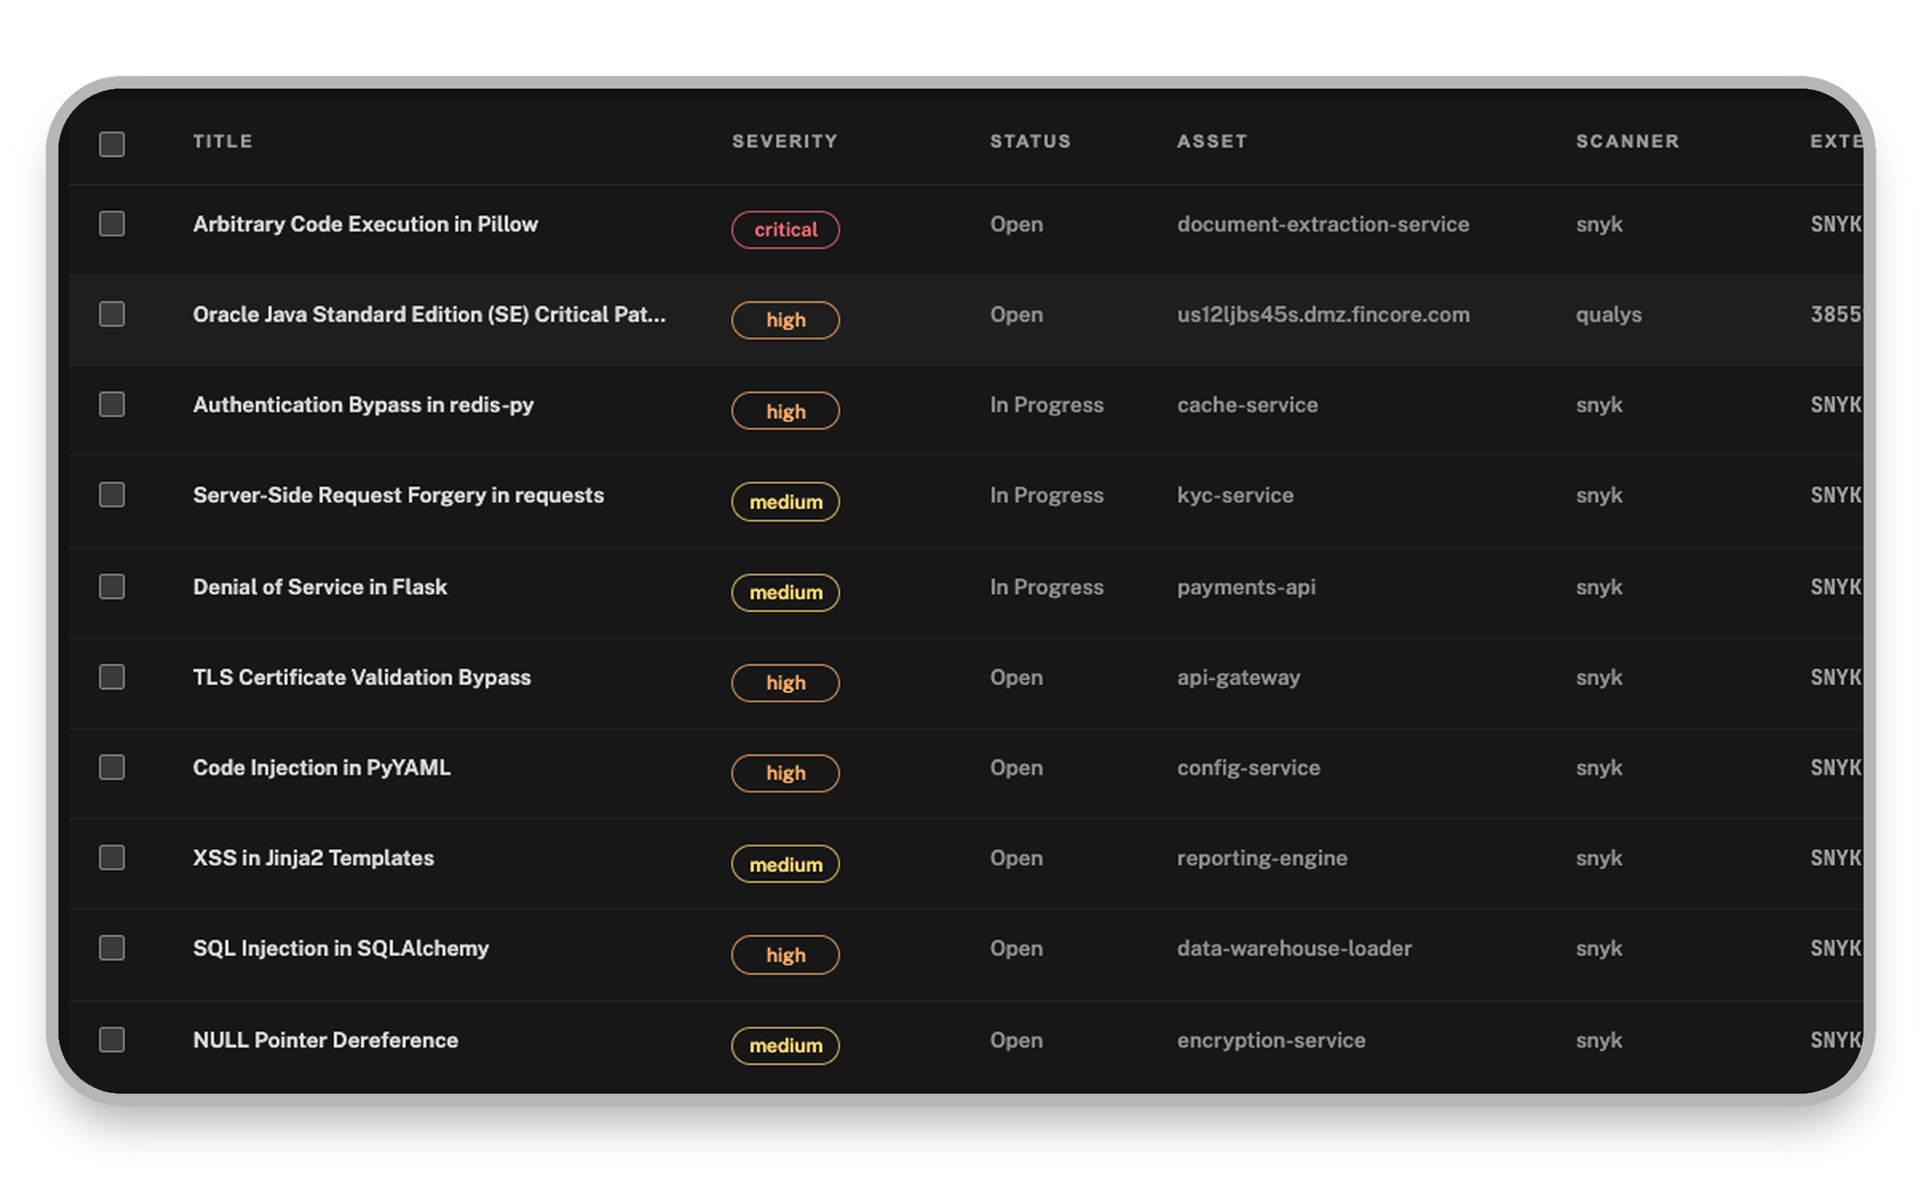Image resolution: width=1922 pixels, height=1183 pixels.
Task: Click the api-gateway asset cell
Action: pyautogui.click(x=1239, y=678)
